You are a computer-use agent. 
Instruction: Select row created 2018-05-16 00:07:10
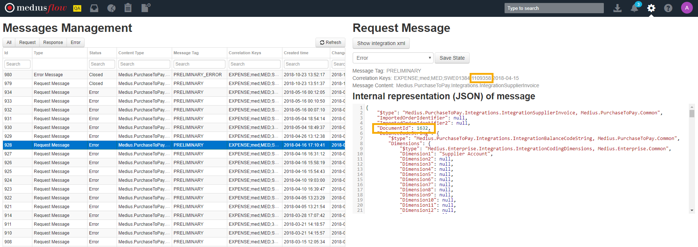pos(174,110)
